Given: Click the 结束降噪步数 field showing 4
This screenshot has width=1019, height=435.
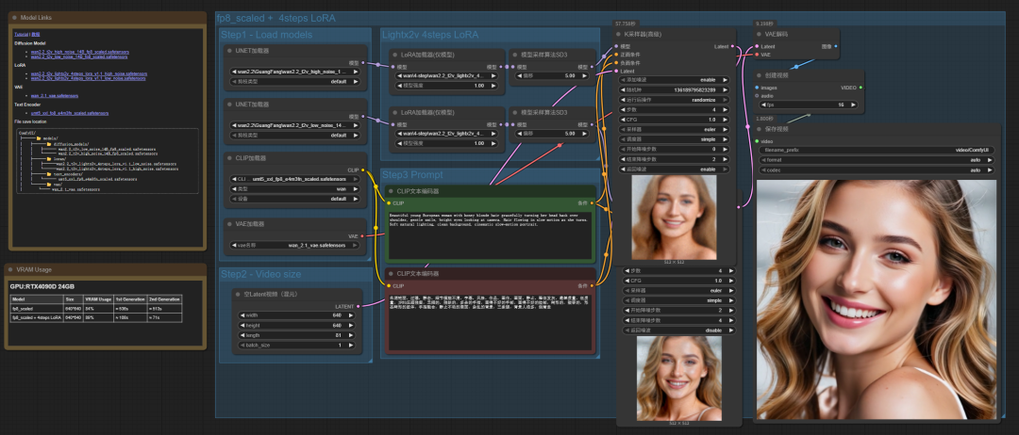Looking at the screenshot, I should (x=679, y=320).
